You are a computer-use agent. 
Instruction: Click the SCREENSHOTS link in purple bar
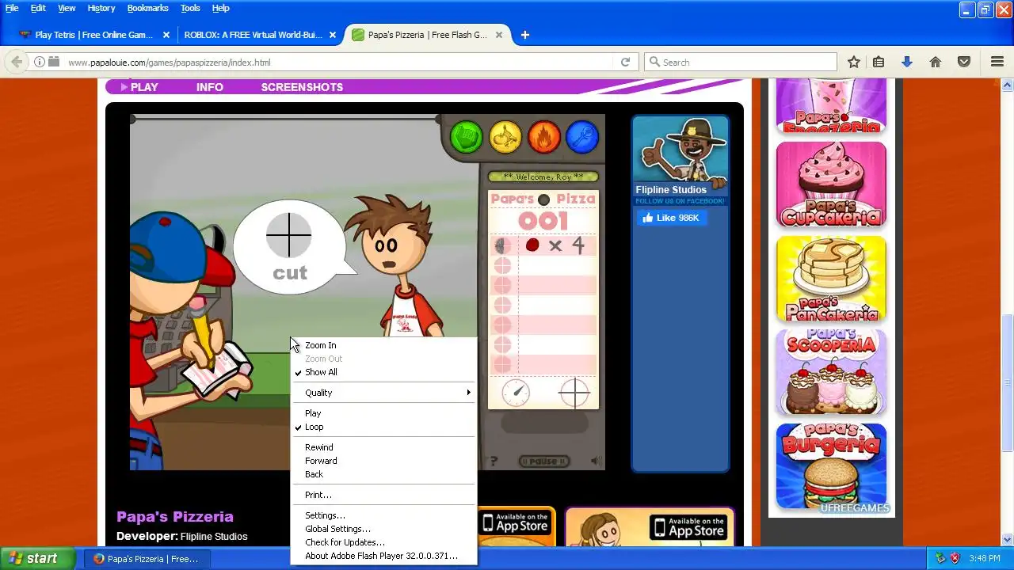coord(302,87)
